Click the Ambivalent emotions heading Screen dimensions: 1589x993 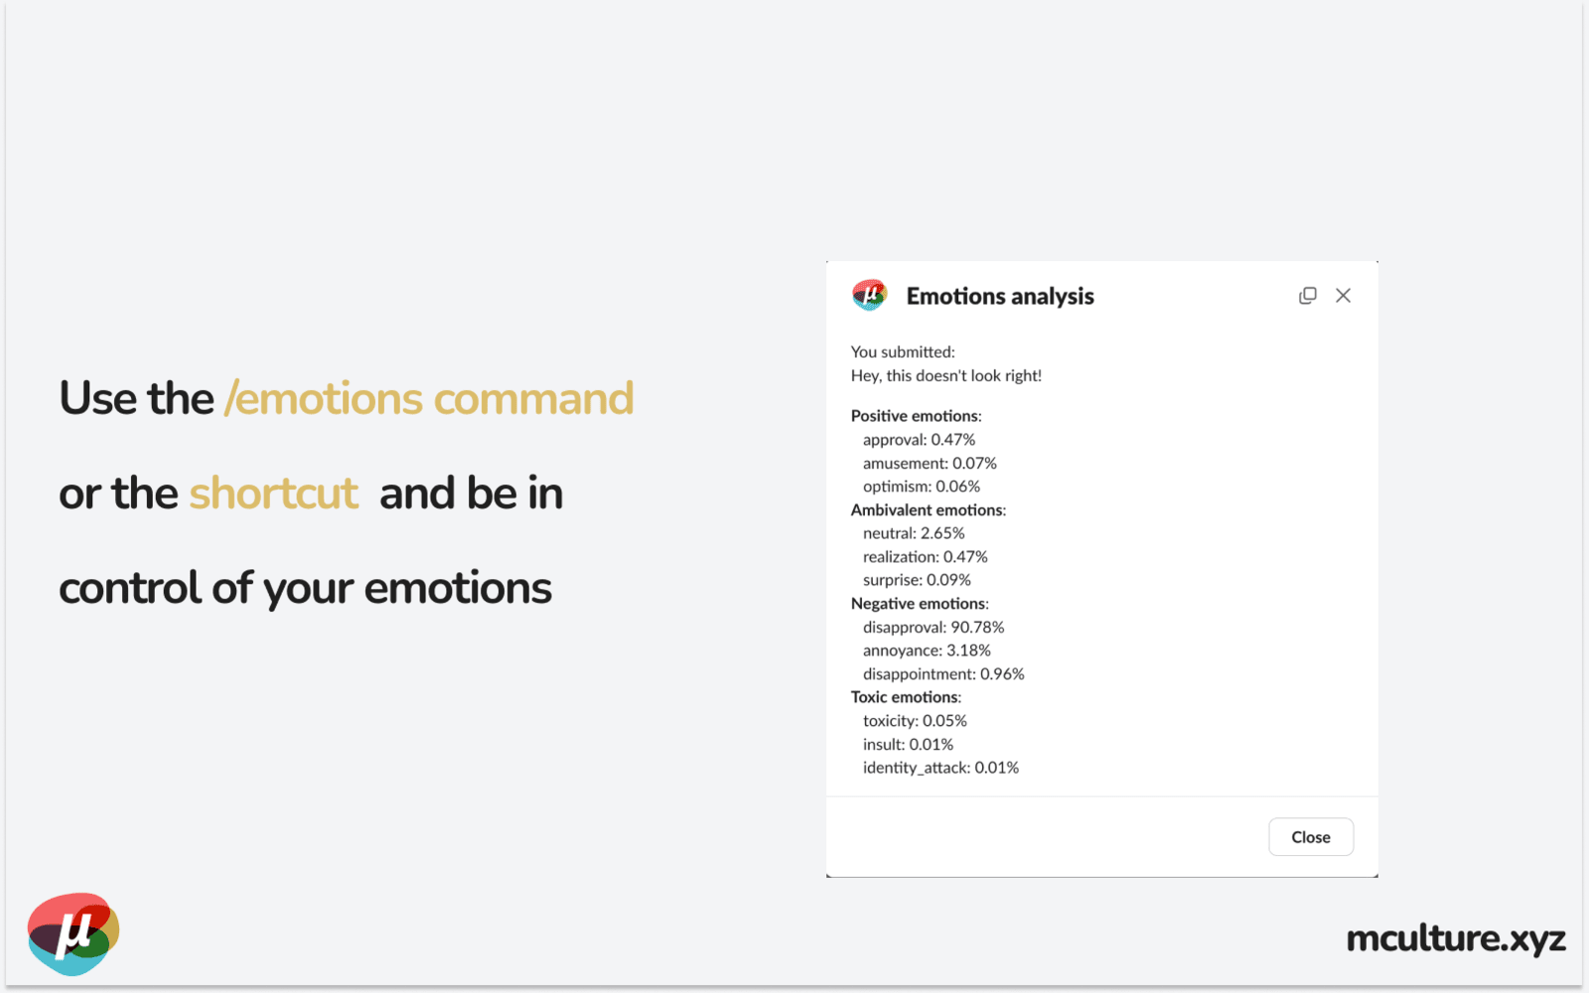pos(928,510)
